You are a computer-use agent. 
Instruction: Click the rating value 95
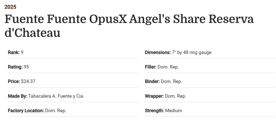(26, 67)
